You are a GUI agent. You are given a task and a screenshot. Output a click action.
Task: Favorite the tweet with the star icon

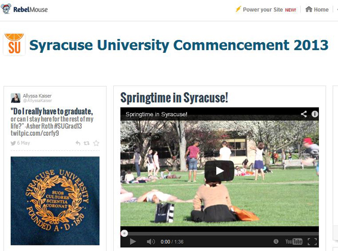click(96, 143)
